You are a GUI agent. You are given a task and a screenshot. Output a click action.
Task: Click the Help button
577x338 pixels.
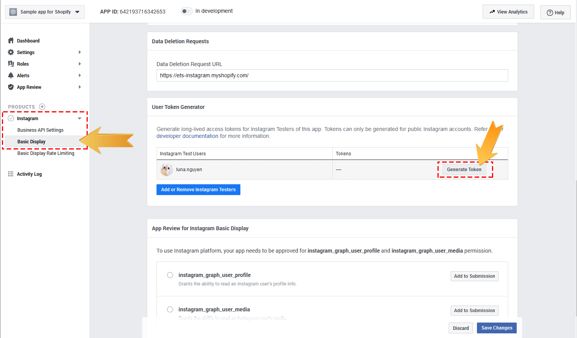click(555, 13)
